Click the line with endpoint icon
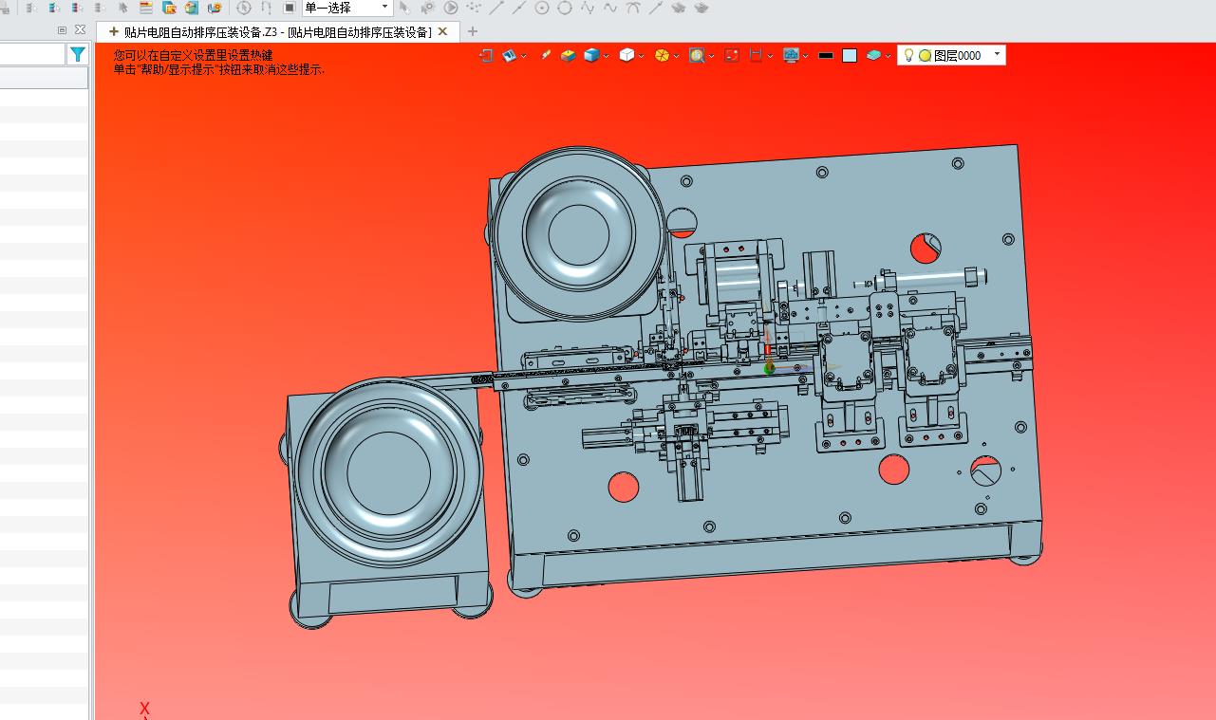 coord(496,8)
